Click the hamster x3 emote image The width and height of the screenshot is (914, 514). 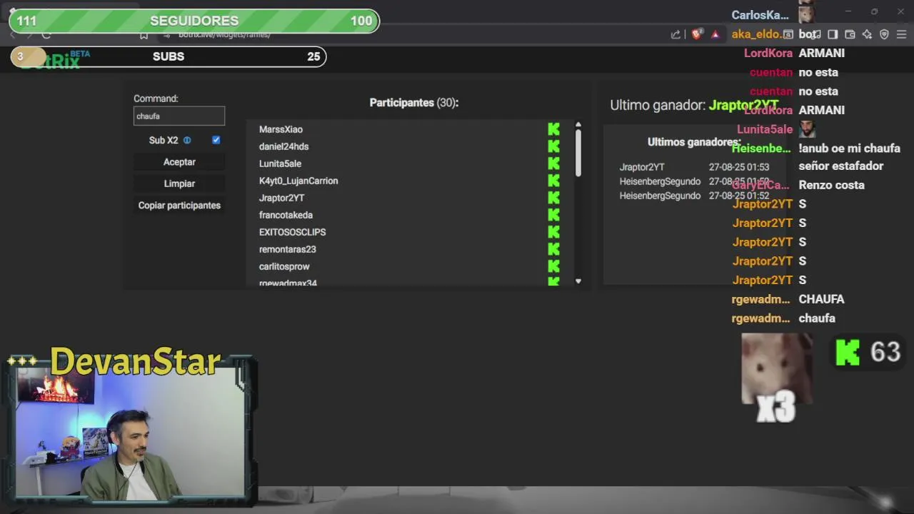click(x=776, y=377)
